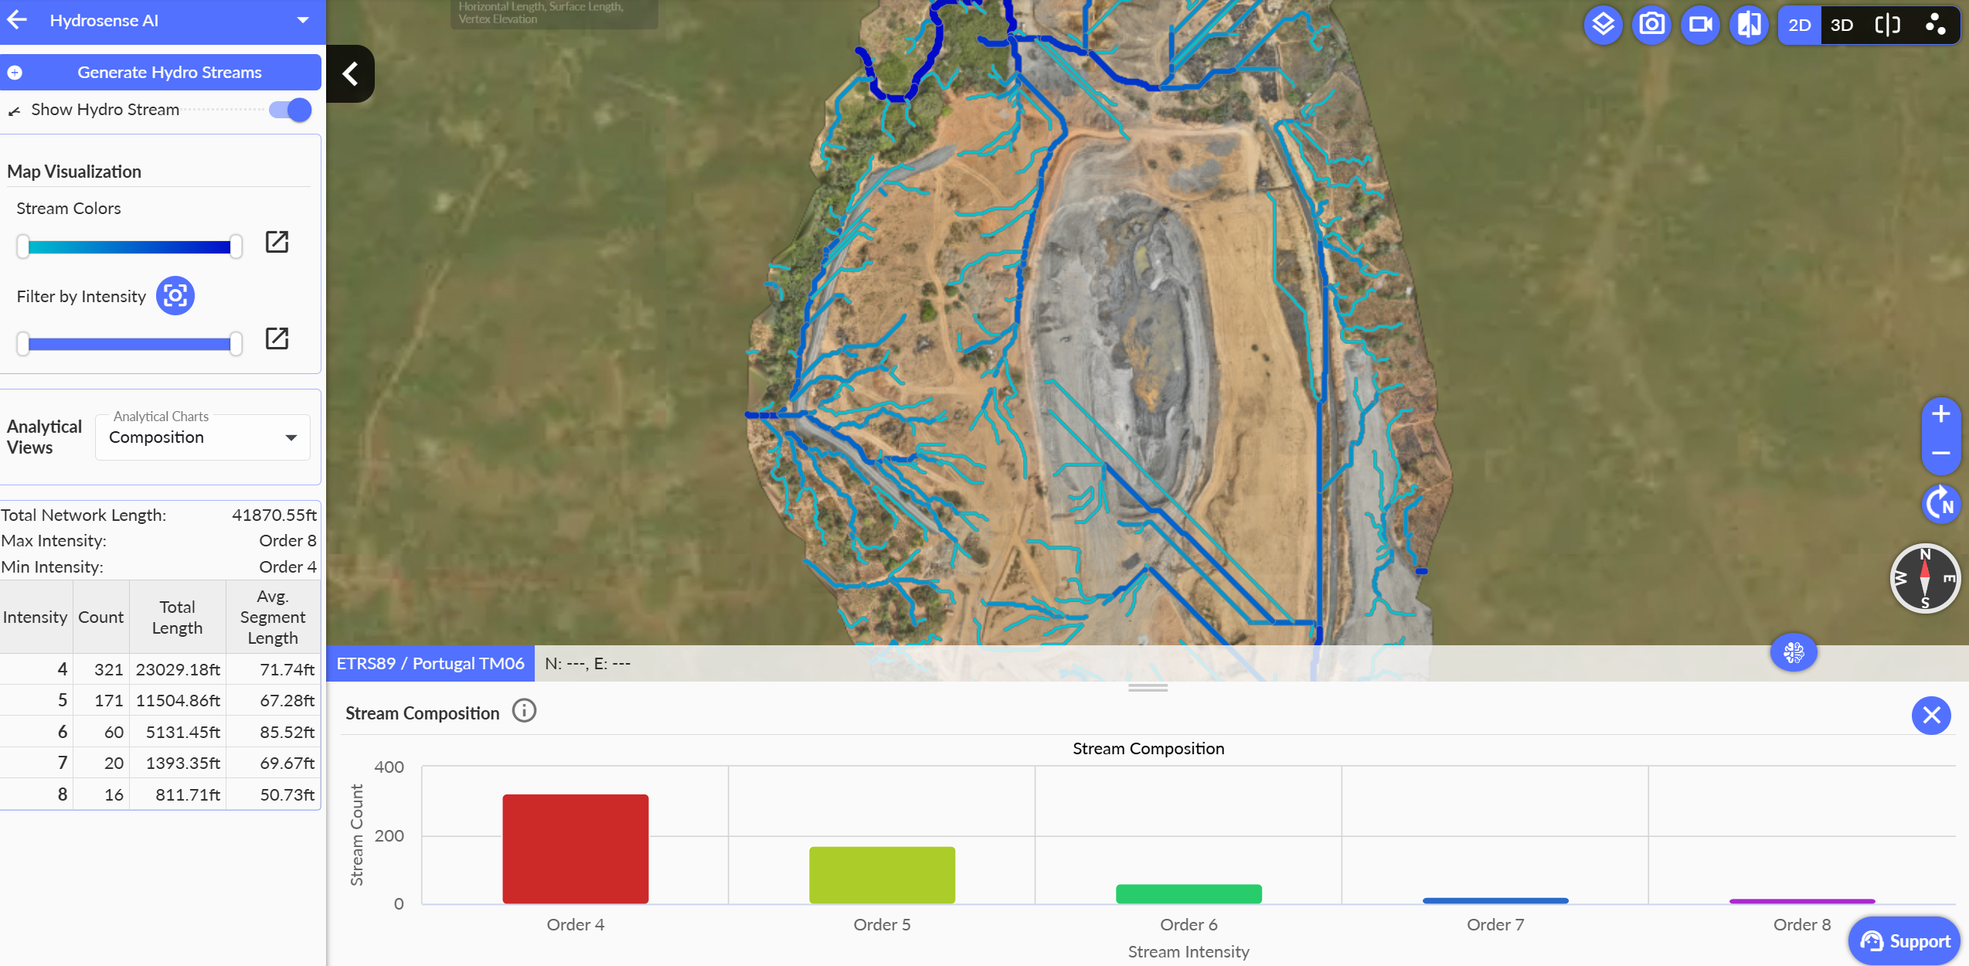Click the Filter by Intensity target icon
Image resolution: width=1969 pixels, height=966 pixels.
[175, 296]
